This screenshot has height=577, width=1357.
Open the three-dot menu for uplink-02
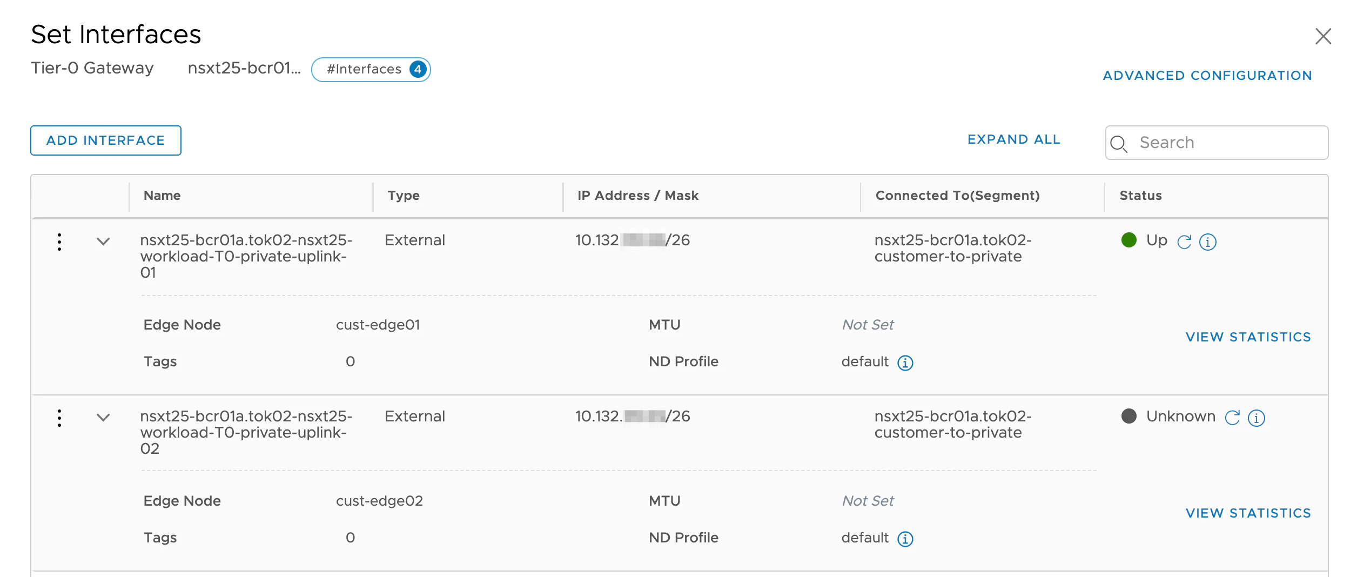[59, 418]
